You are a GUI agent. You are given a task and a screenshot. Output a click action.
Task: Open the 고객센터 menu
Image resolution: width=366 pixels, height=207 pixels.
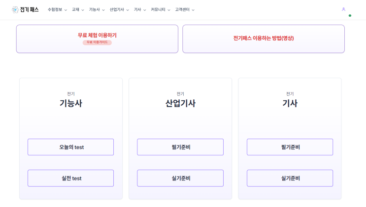(x=185, y=9)
